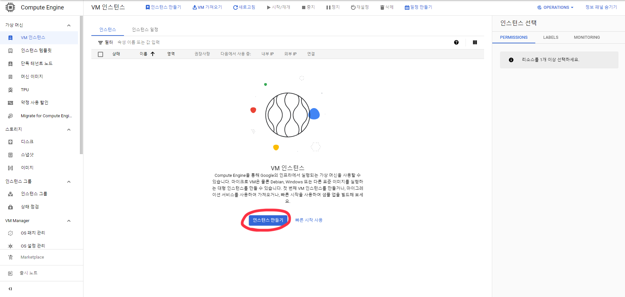Viewport: 625px width, 297px height.
Task: Switch to the 인스턴스 tab
Action: click(108, 30)
